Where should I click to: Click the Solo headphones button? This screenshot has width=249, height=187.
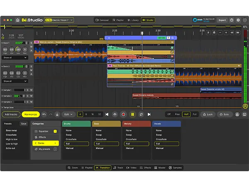(x=224, y=114)
